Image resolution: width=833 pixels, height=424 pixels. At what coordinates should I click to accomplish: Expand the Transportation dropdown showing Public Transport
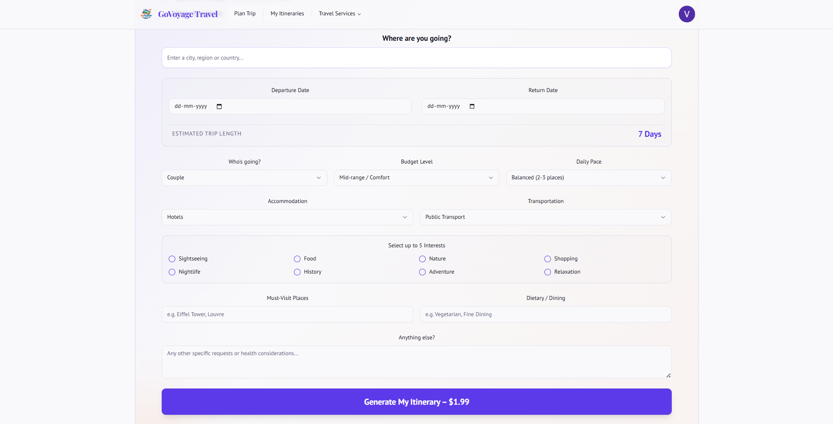[546, 217]
